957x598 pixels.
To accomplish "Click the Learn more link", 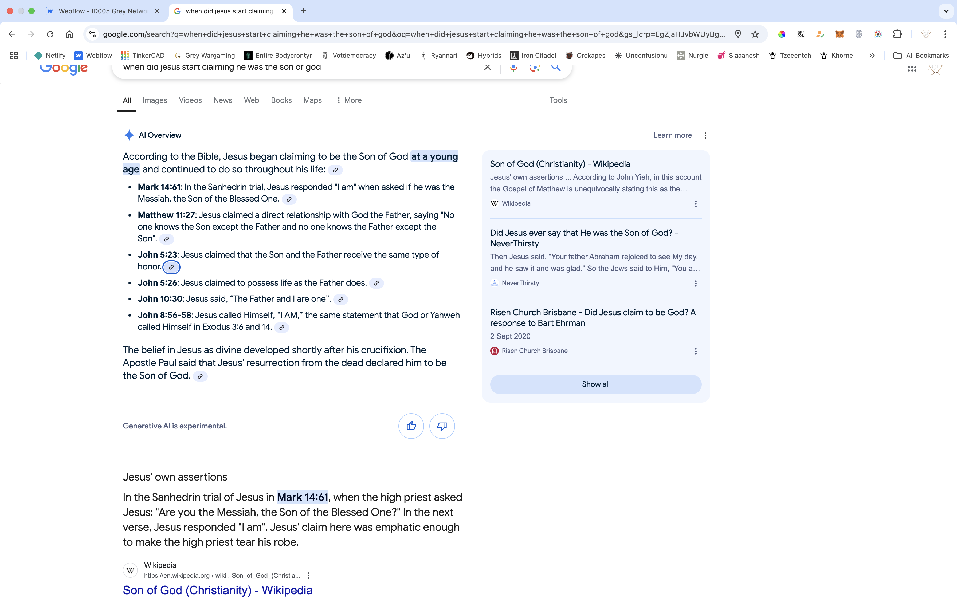I will [x=672, y=135].
